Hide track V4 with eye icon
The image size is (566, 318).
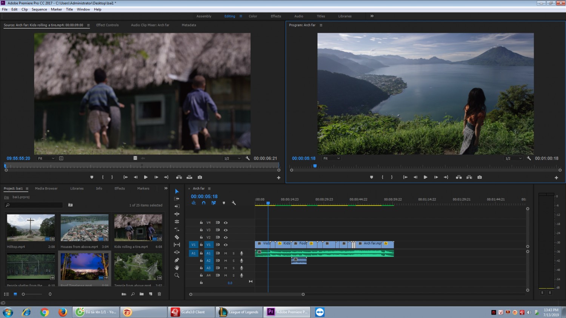pos(226,223)
